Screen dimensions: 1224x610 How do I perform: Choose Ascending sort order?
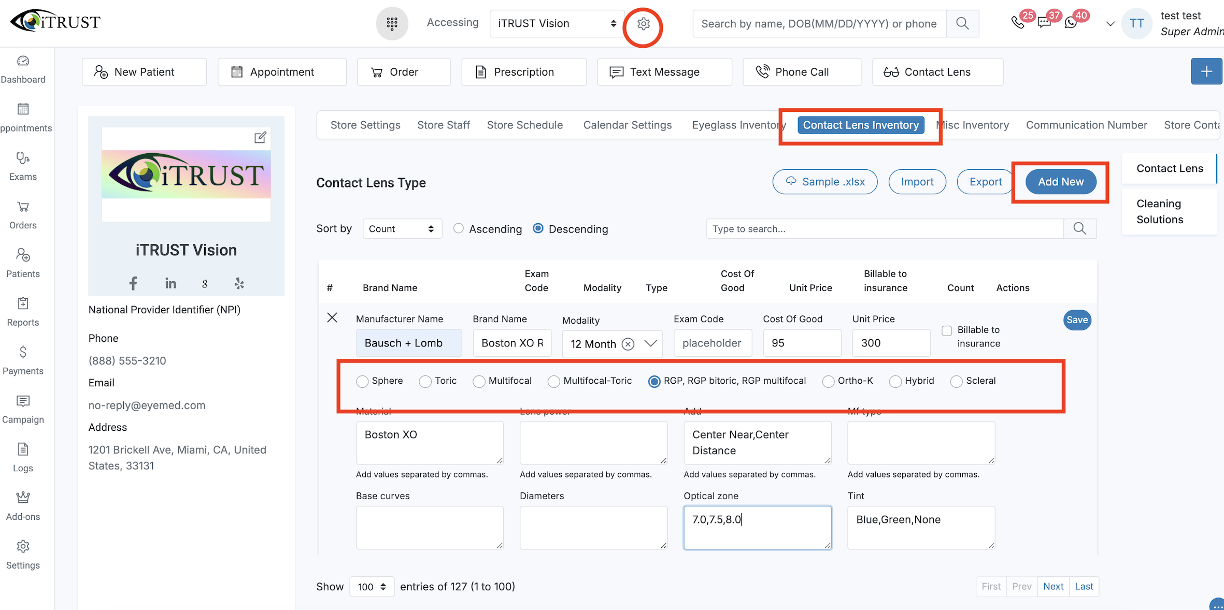(458, 228)
